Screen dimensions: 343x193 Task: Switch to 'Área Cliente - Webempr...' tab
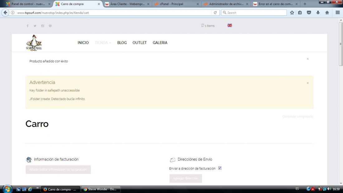coord(128,4)
